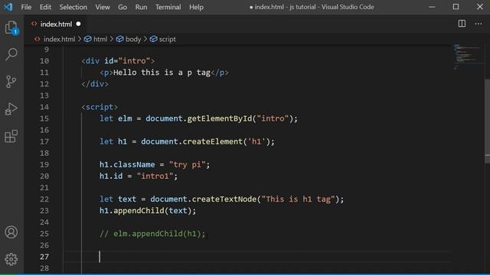Open the Edit menu
490x275 pixels.
(x=45, y=7)
